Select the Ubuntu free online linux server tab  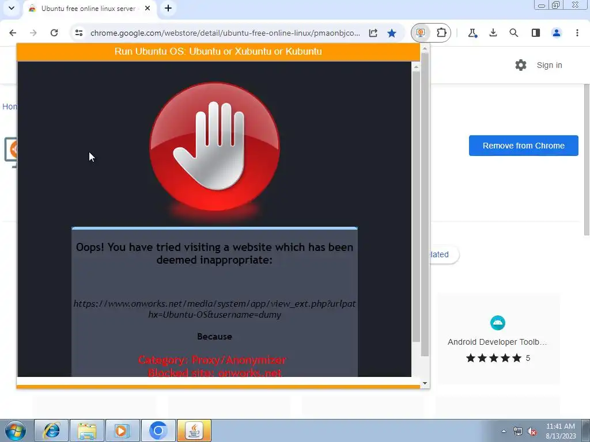tap(89, 8)
